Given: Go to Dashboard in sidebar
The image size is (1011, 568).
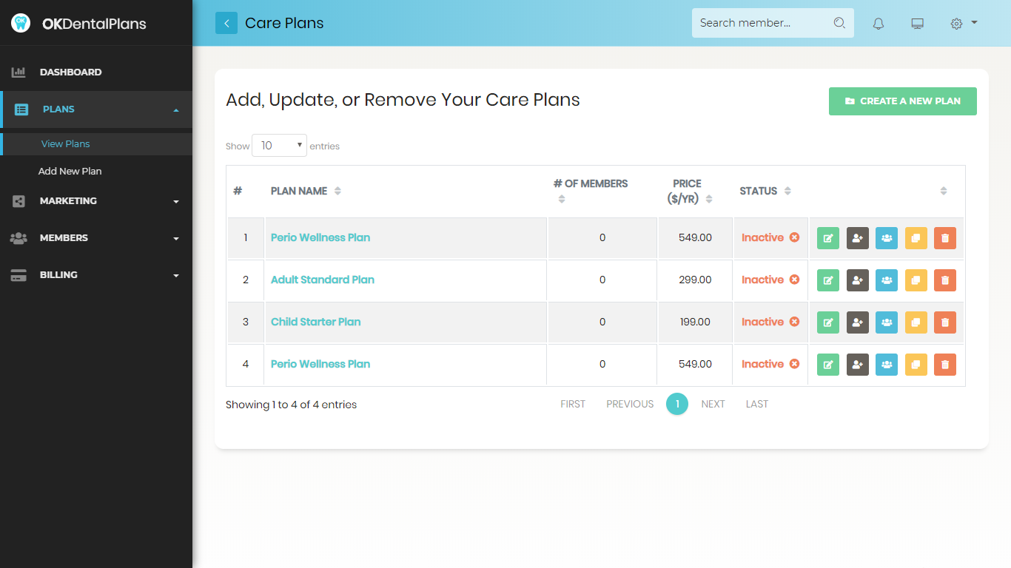Looking at the screenshot, I should click(96, 72).
